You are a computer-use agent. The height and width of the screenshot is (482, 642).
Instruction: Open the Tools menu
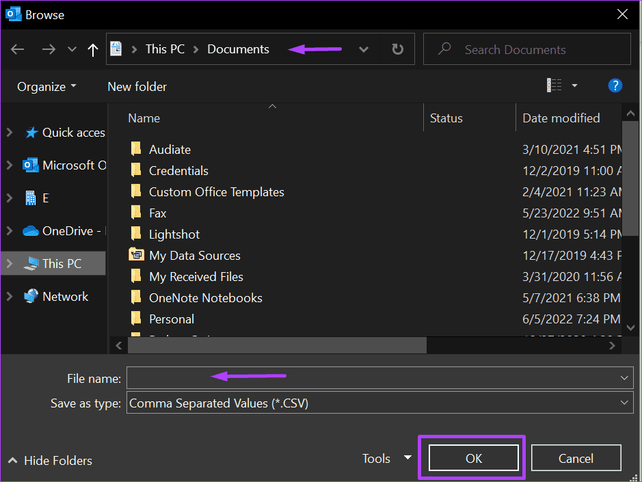(386, 458)
